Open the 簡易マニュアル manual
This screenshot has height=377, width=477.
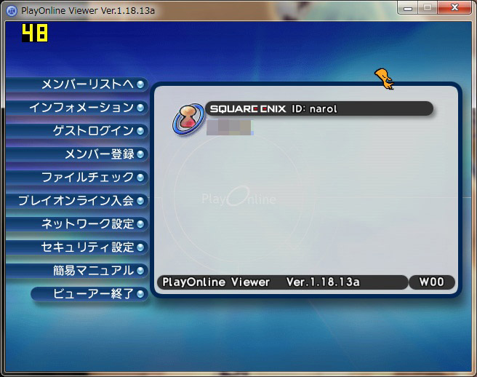tap(76, 271)
